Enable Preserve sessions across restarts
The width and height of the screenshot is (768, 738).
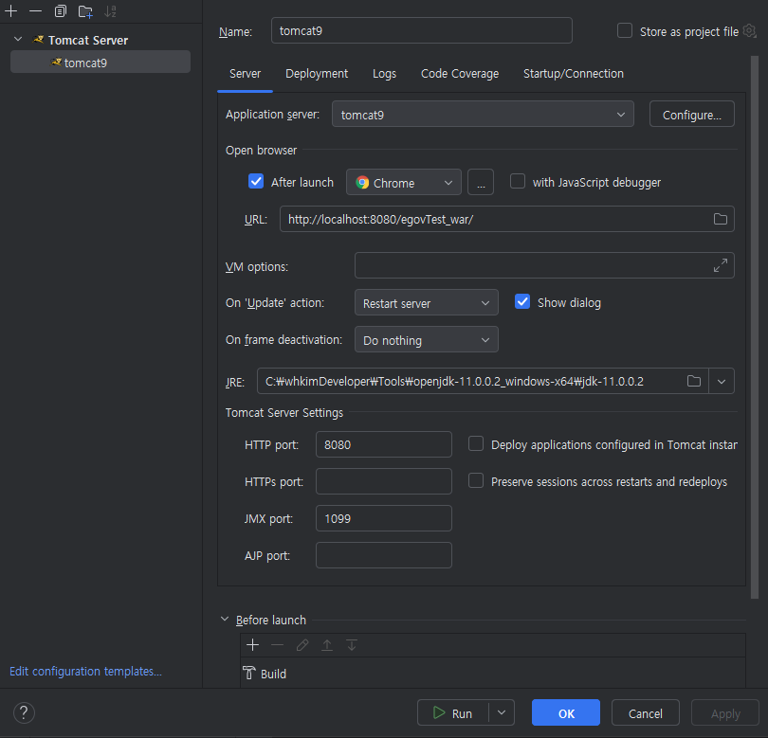click(x=476, y=480)
